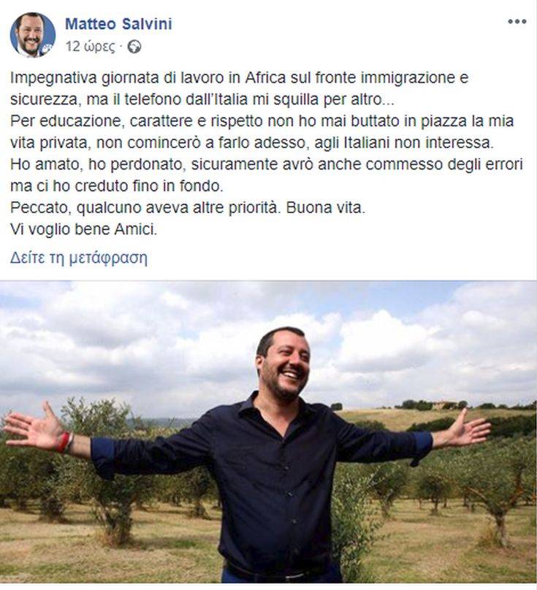Click the red wristband on the outstretched arm

[x=64, y=442]
